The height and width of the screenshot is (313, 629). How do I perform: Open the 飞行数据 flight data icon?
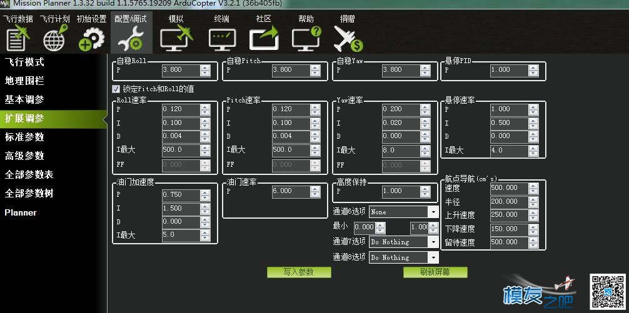pos(18,38)
